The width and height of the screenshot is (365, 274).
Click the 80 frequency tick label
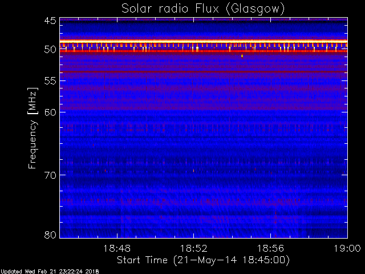click(50, 235)
